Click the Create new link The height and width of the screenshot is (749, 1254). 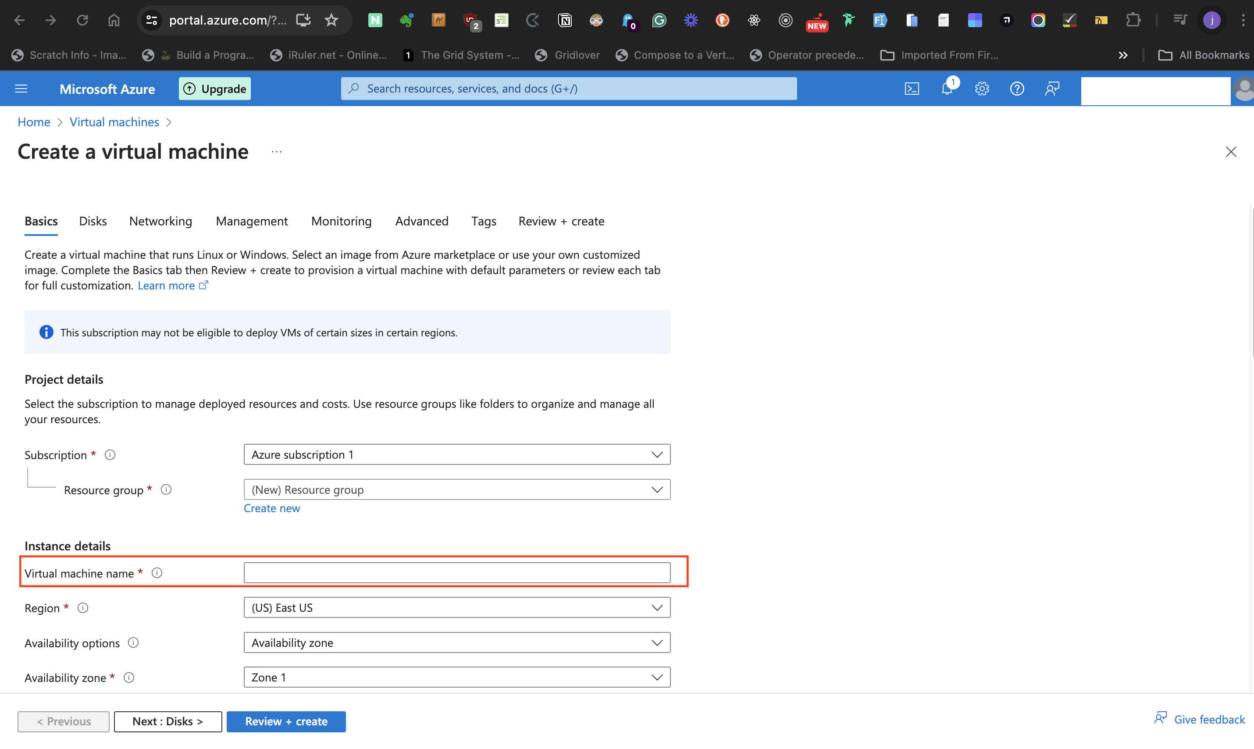pyautogui.click(x=271, y=508)
